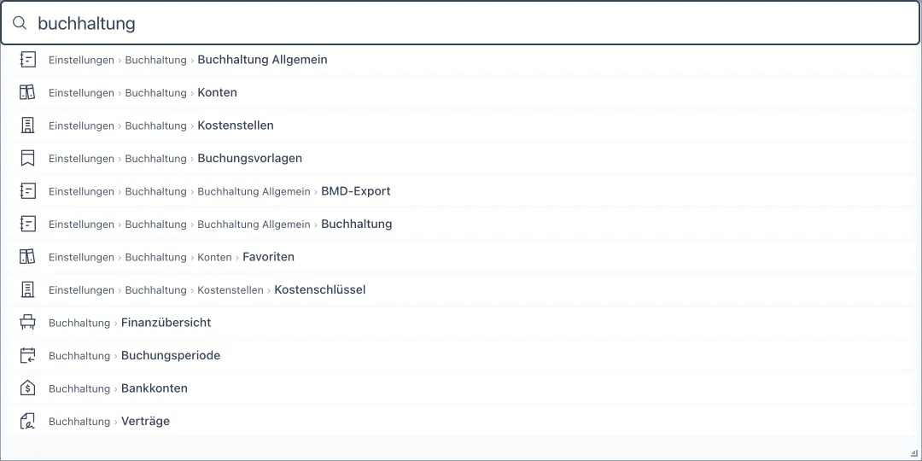This screenshot has height=461, width=922.
Task: Focus the search field containing 'buchhaltung'
Action: point(461,23)
